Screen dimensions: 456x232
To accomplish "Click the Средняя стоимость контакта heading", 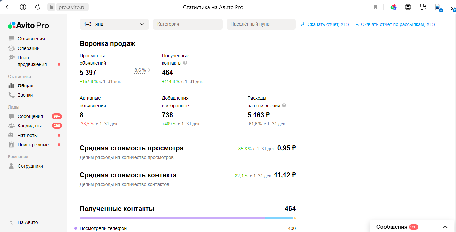I will pyautogui.click(x=128, y=175).
